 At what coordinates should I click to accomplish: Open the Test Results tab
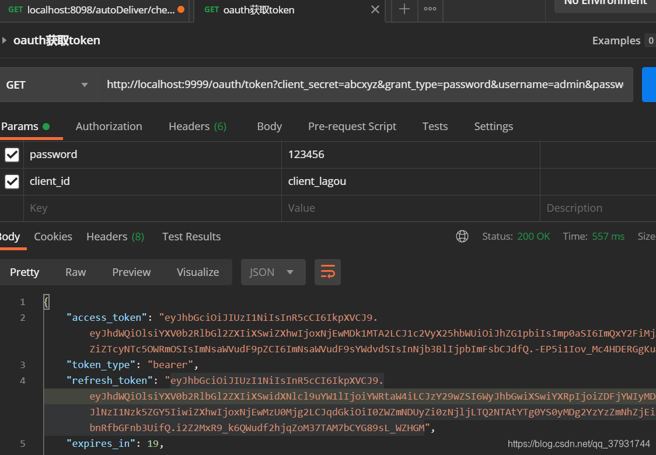pyautogui.click(x=191, y=237)
